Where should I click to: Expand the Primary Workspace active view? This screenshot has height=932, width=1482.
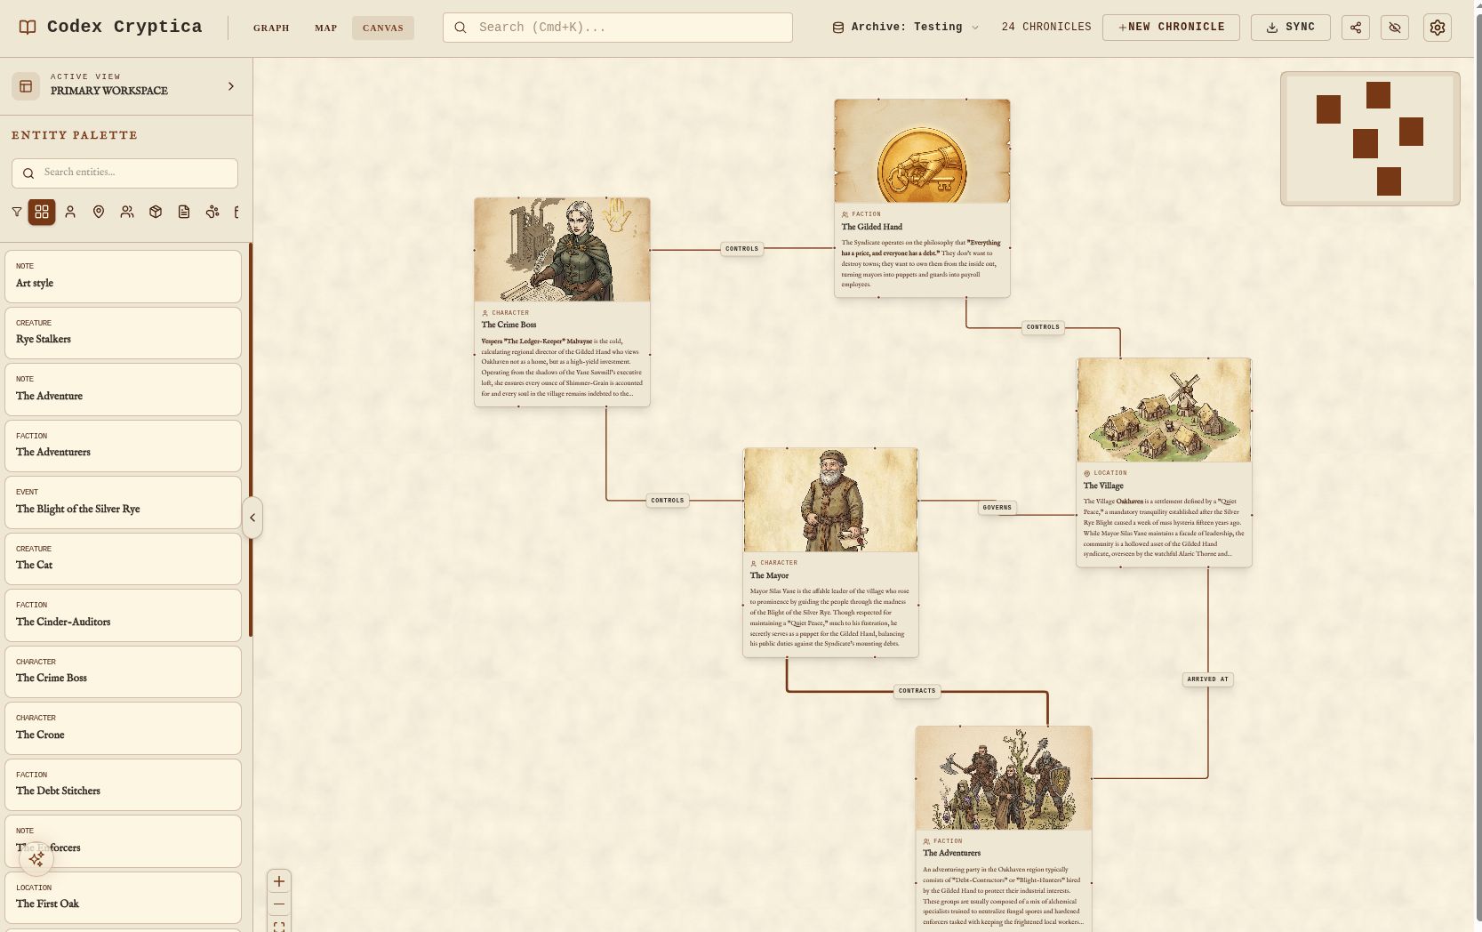(231, 86)
